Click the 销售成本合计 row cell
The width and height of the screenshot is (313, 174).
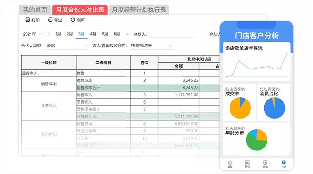(104, 88)
